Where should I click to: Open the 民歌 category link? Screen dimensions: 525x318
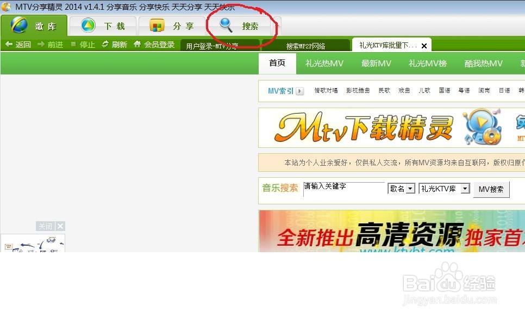point(384,90)
